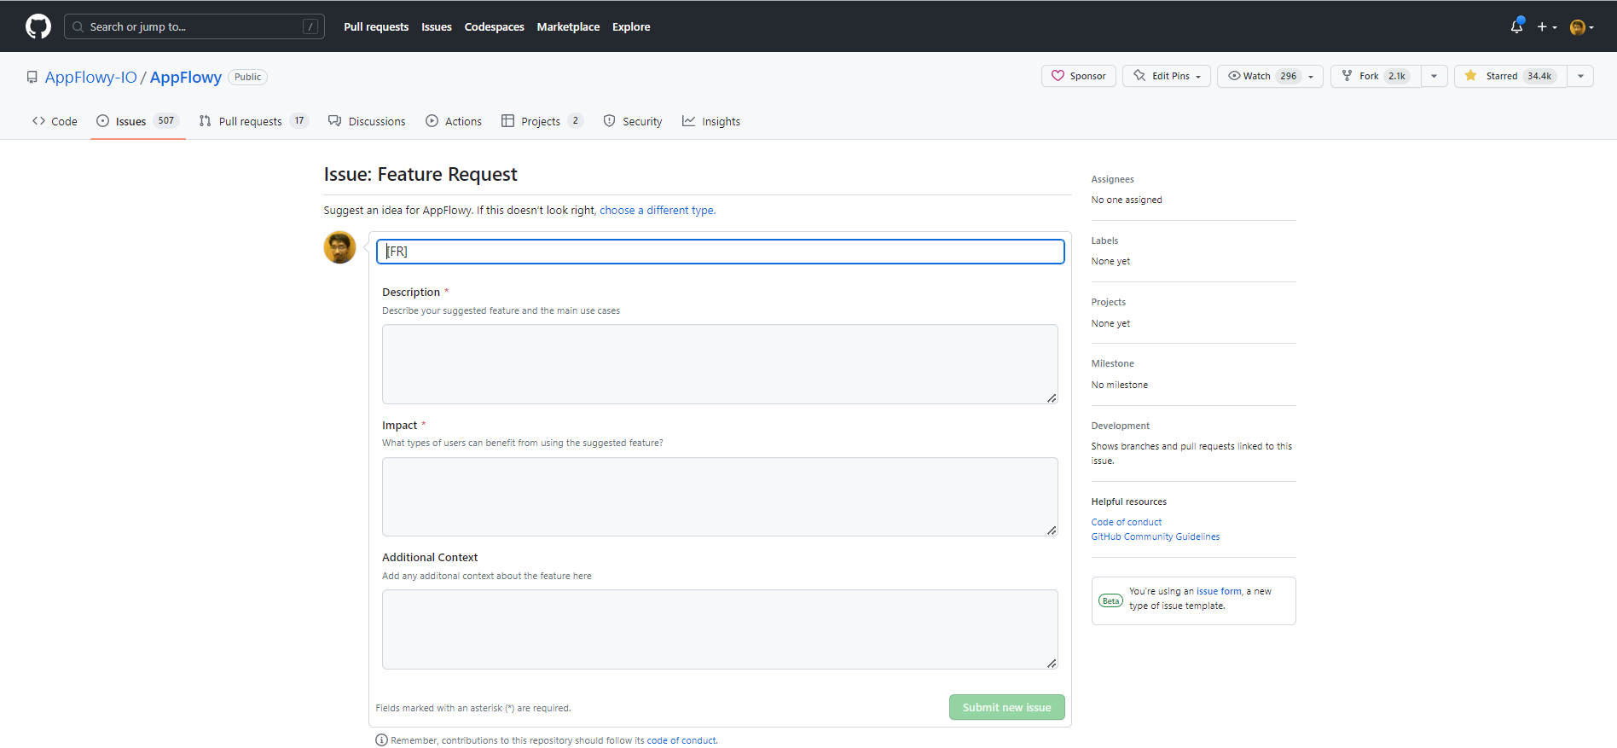Click Issues in top navigation
The height and width of the screenshot is (748, 1617).
click(x=437, y=27)
